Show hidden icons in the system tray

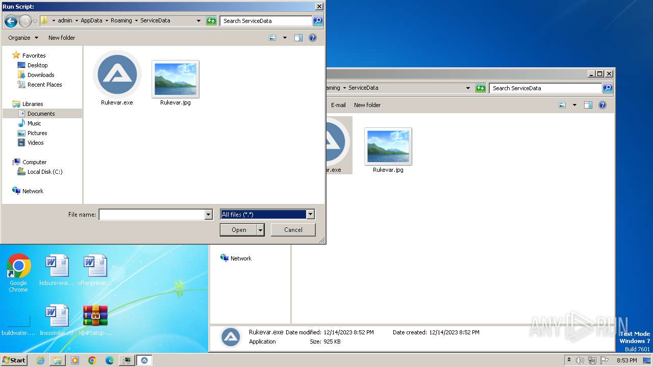(569, 360)
